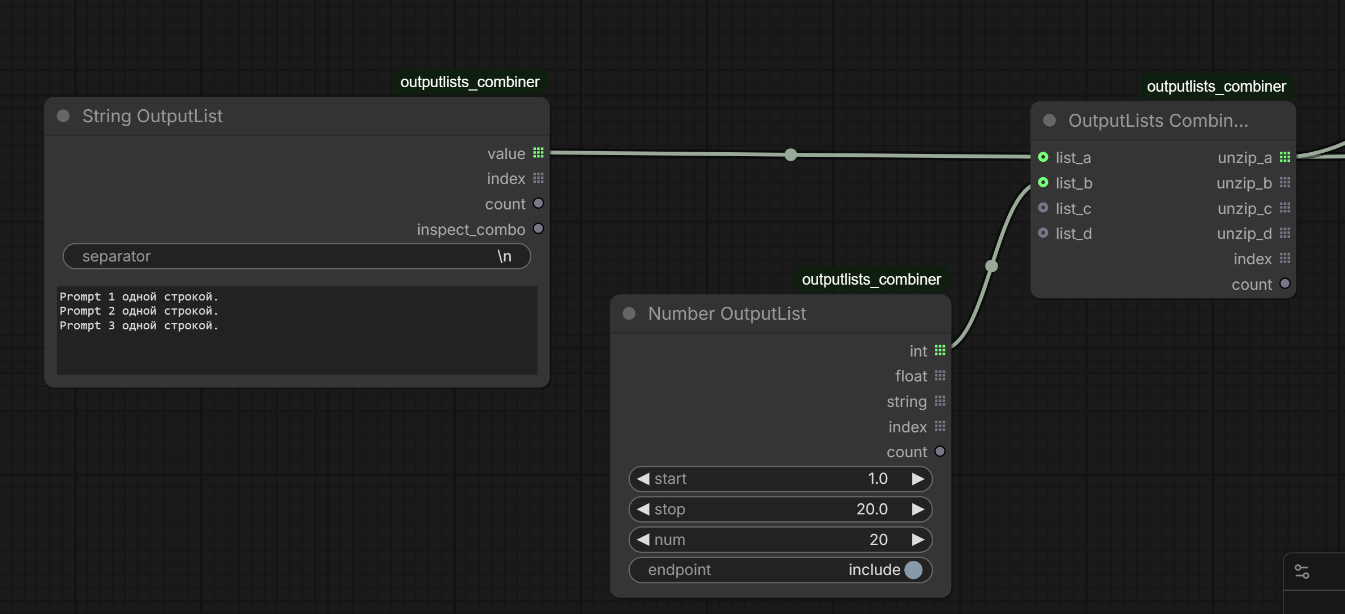Click the index output slot on Combiner node
Image resolution: width=1345 pixels, height=614 pixels.
pyautogui.click(x=1285, y=258)
